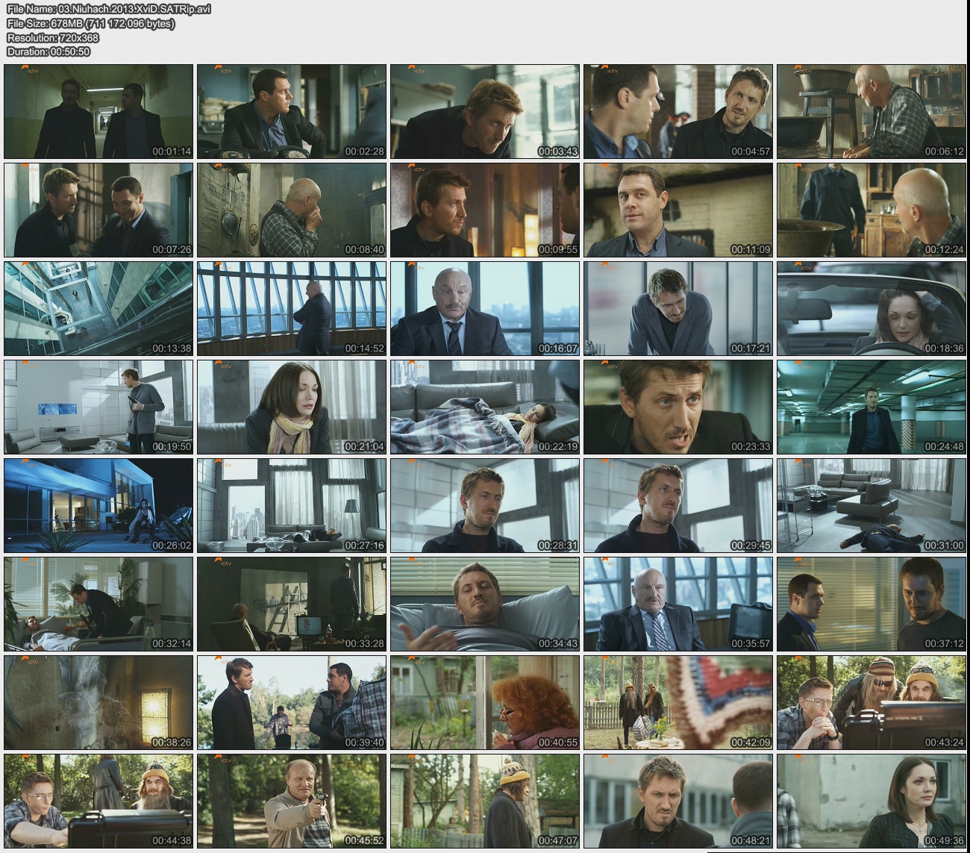
Task: Select the hospital bed frame at 00:34:43
Action: (x=484, y=604)
